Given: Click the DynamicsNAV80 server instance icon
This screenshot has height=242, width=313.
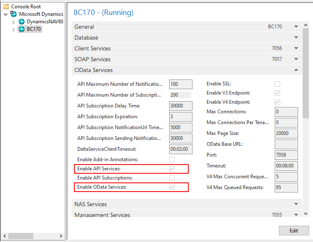Looking at the screenshot, I should (22, 22).
